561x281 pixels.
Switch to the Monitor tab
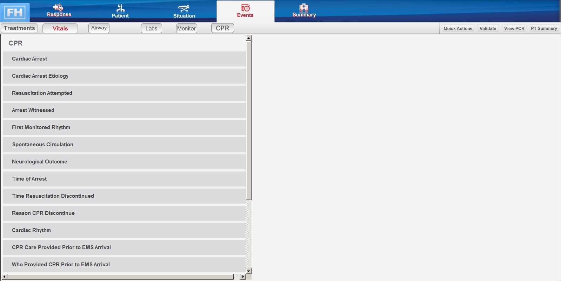(186, 28)
